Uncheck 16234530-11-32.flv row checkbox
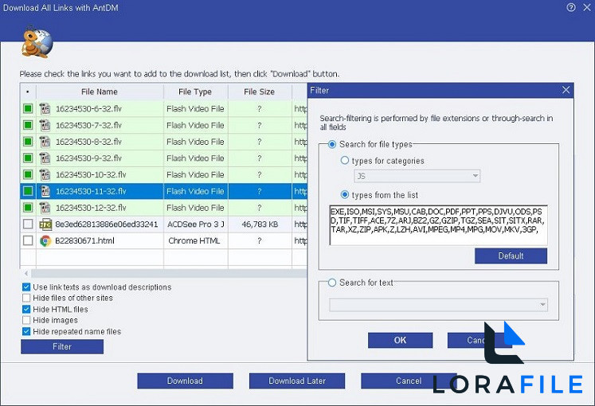 coord(28,191)
